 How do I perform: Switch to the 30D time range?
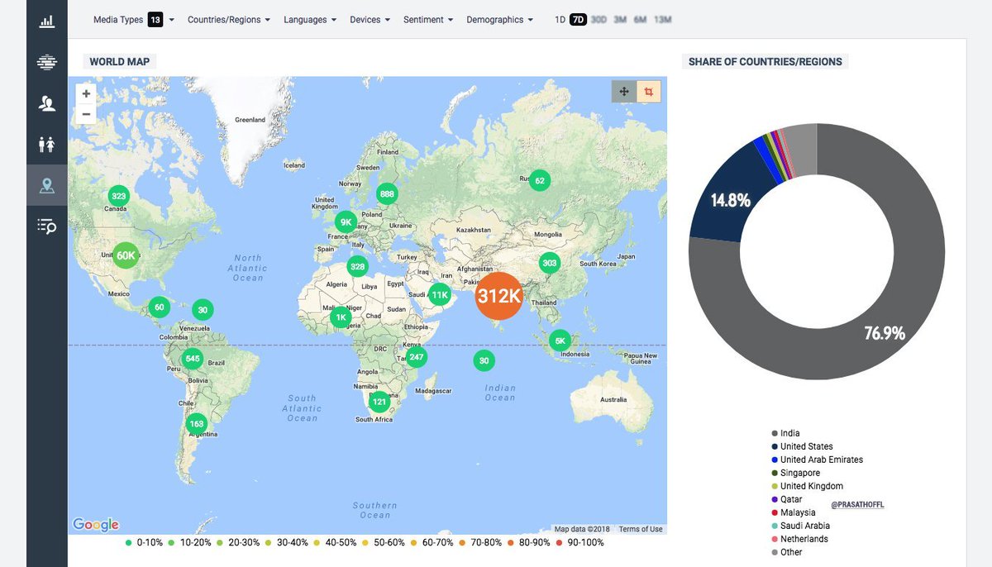coord(599,19)
